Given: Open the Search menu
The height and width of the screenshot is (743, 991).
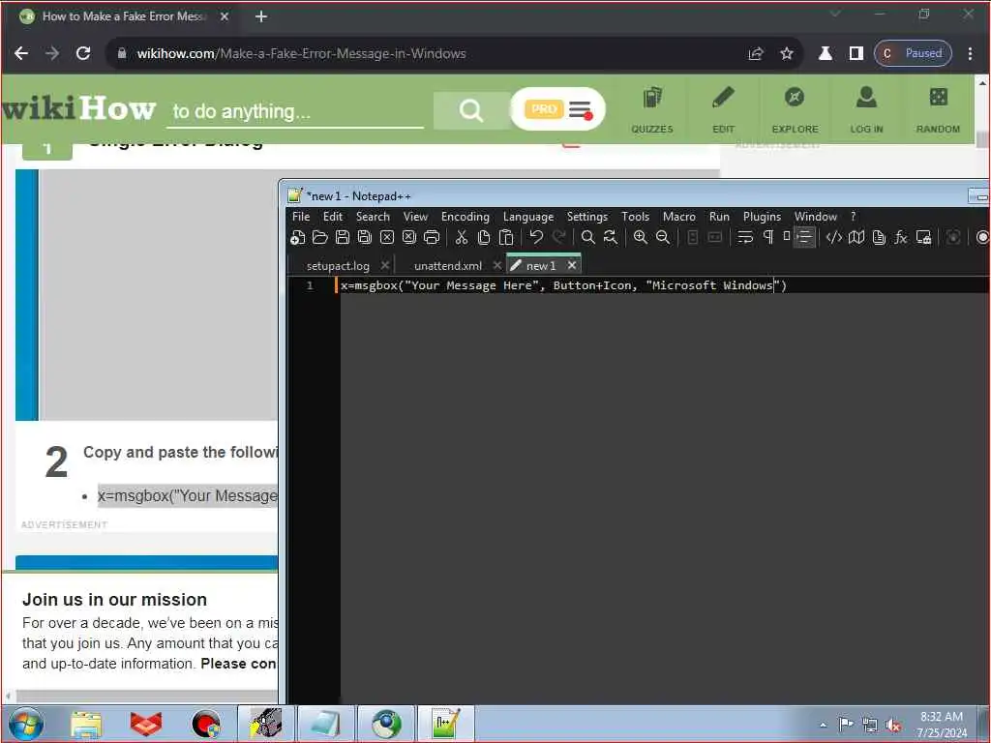Looking at the screenshot, I should [x=373, y=217].
